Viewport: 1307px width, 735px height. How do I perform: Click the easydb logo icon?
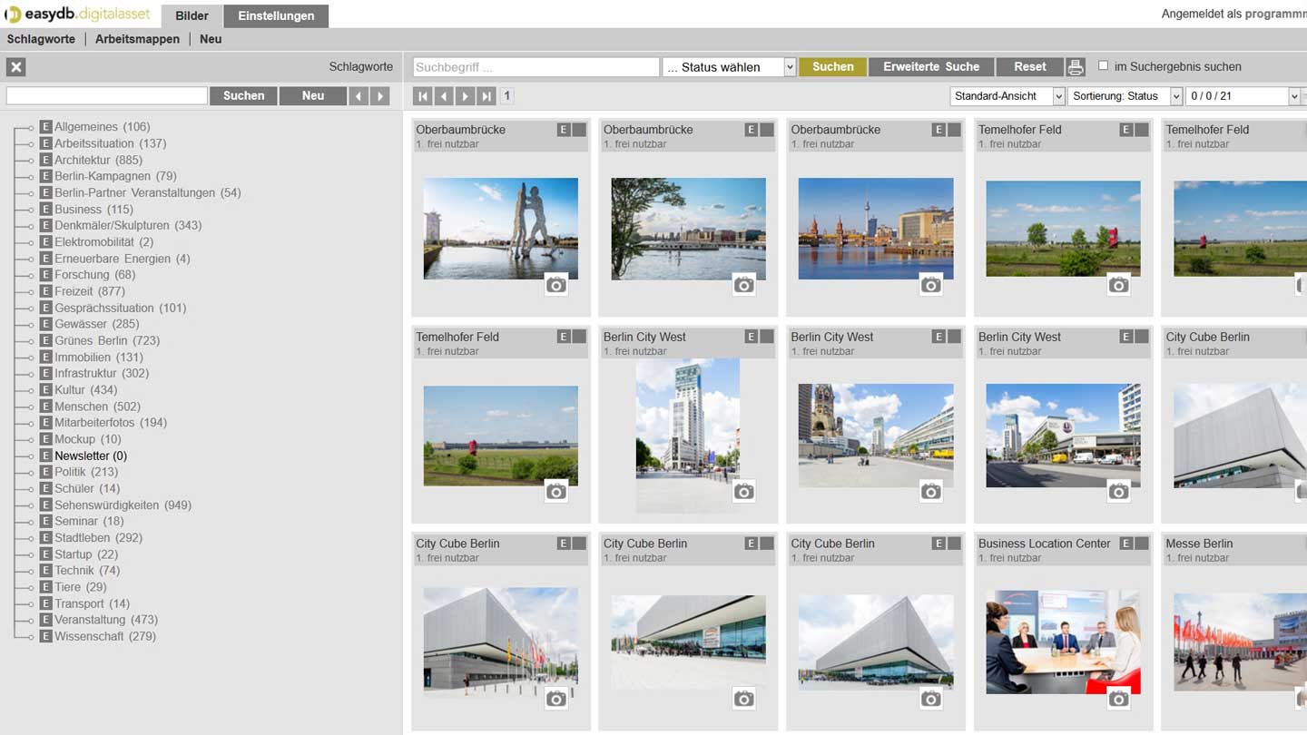(x=13, y=15)
